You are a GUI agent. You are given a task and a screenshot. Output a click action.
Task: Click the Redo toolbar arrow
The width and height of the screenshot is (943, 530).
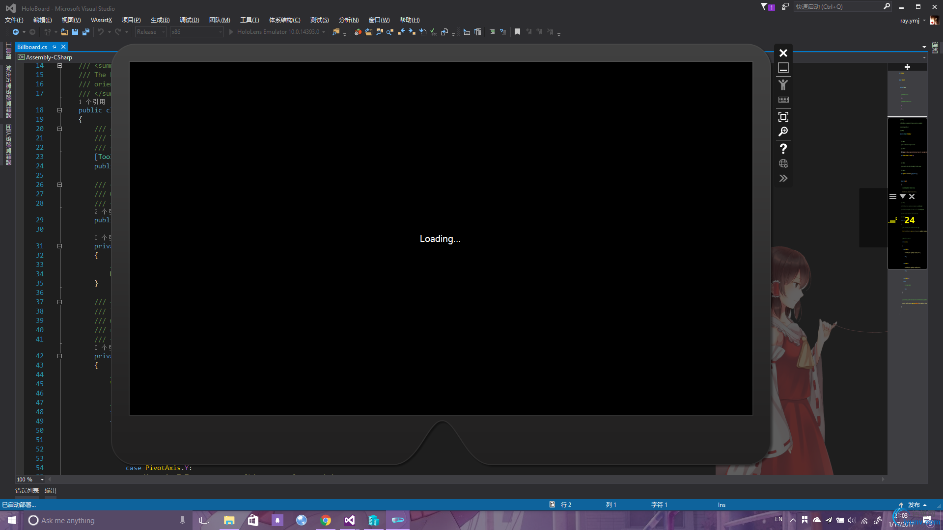coord(118,32)
